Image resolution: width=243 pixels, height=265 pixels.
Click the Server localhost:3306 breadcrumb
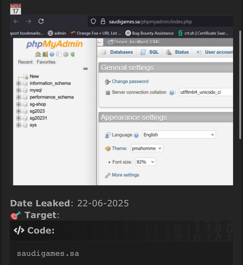tap(136, 42)
